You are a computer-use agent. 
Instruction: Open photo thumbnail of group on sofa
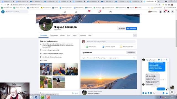71,69
